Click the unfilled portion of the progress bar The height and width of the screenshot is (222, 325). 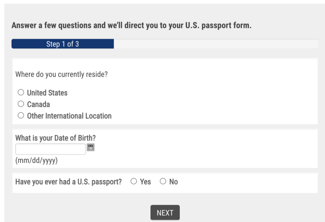(x=216, y=44)
